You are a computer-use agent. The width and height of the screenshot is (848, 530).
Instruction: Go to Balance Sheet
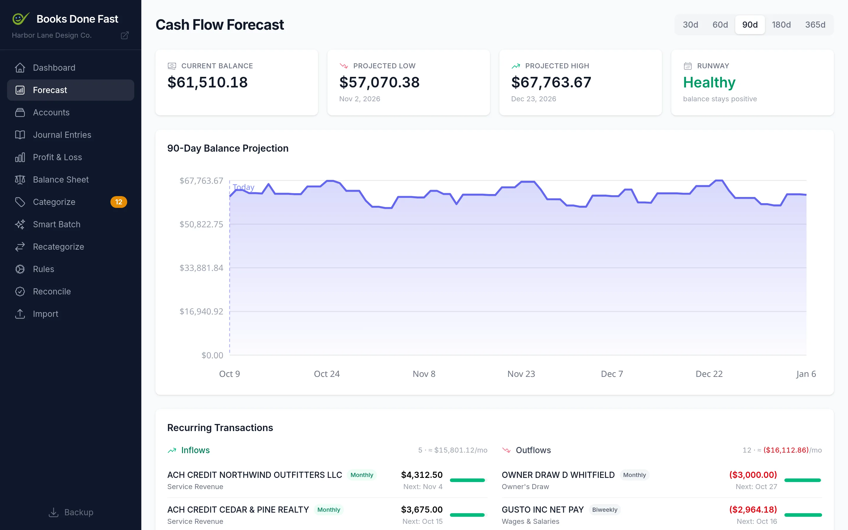pos(70,180)
